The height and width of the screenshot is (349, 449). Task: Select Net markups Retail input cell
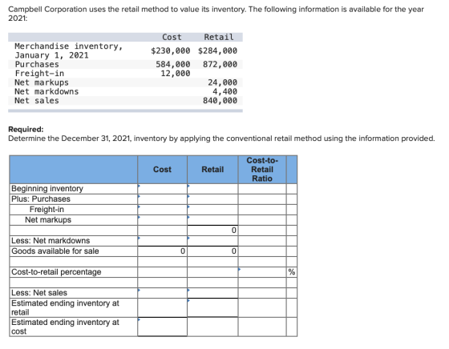point(212,220)
